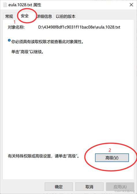Click the 对象名称 label

coord(16,27)
